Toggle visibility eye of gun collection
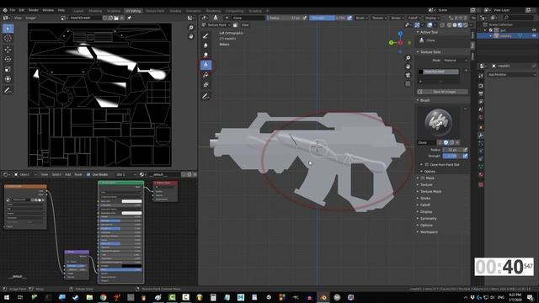 534,30
